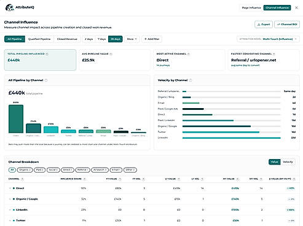The width and height of the screenshot is (303, 226).
Task: Click the LinkedIn 23d velocity bar
Action: click(232, 138)
